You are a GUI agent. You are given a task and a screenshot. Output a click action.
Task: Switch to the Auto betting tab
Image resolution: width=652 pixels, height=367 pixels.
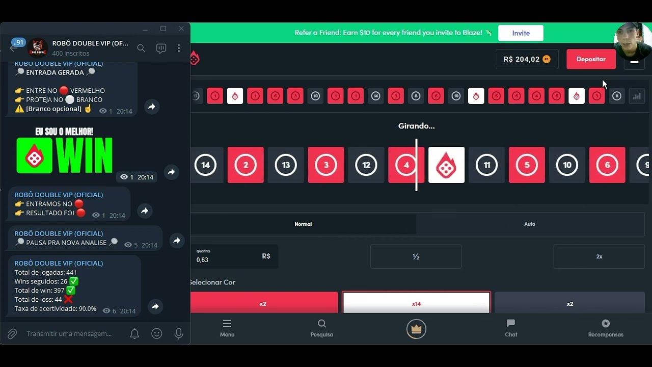(x=530, y=224)
